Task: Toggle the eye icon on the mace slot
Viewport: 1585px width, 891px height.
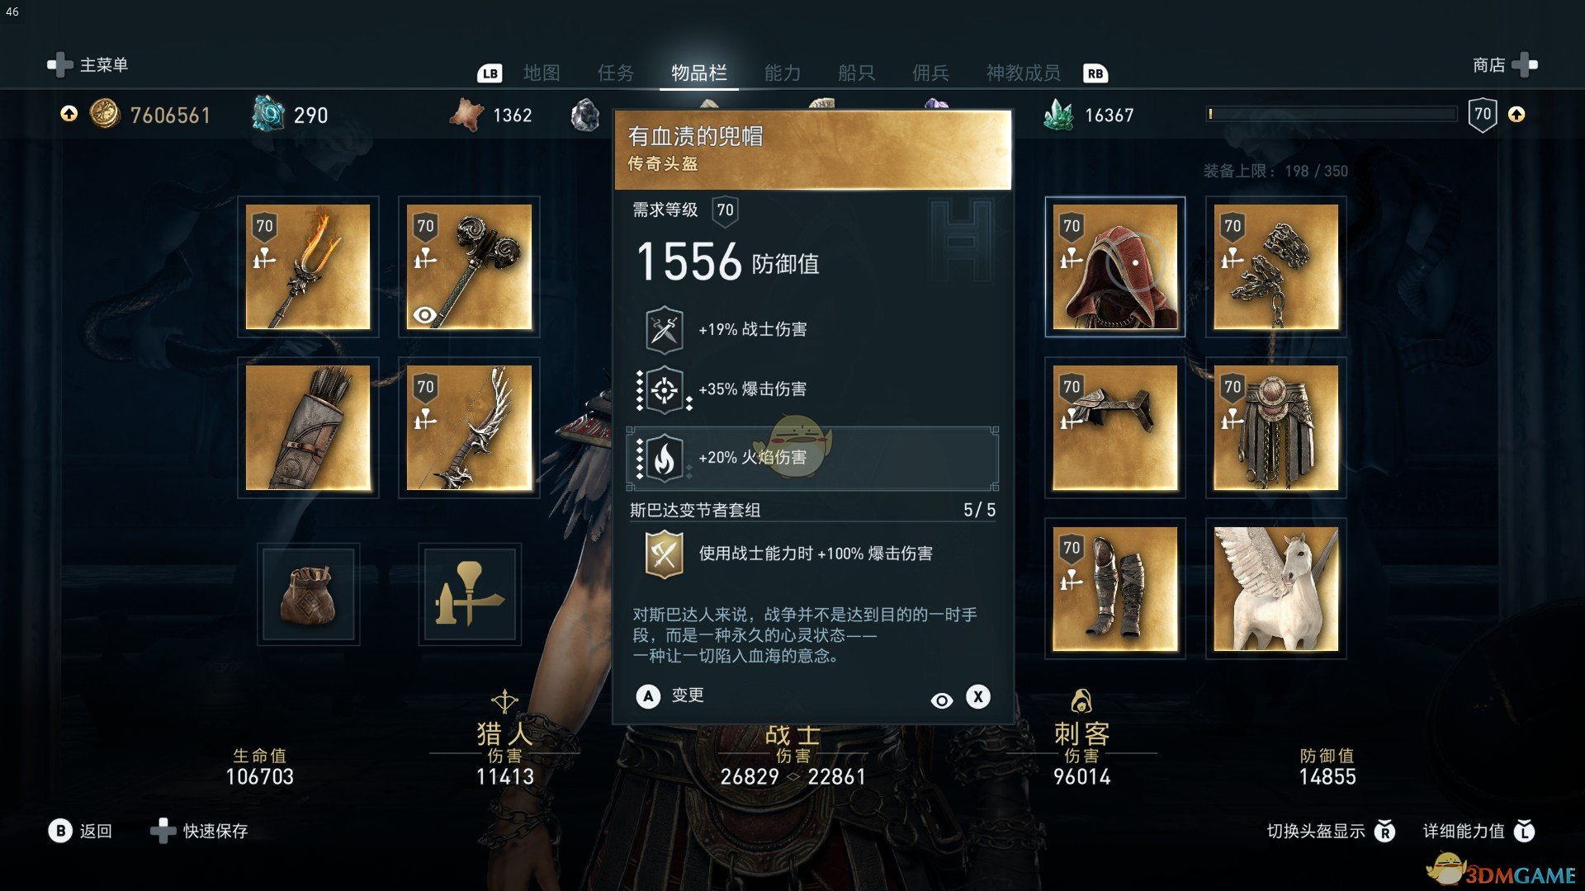Action: pos(424,314)
